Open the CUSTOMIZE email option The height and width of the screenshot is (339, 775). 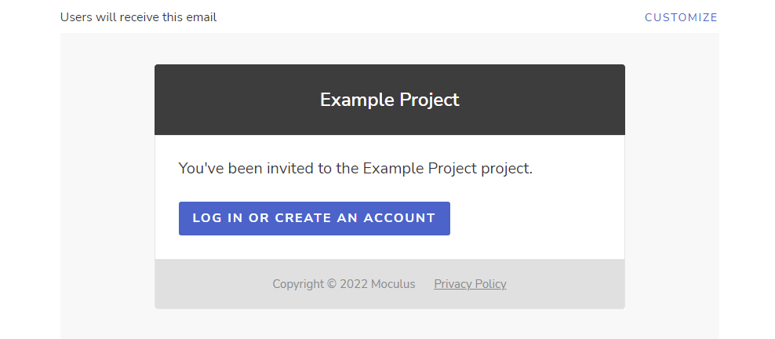pos(681,17)
